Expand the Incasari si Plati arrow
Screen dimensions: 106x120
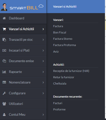pos(43,51)
